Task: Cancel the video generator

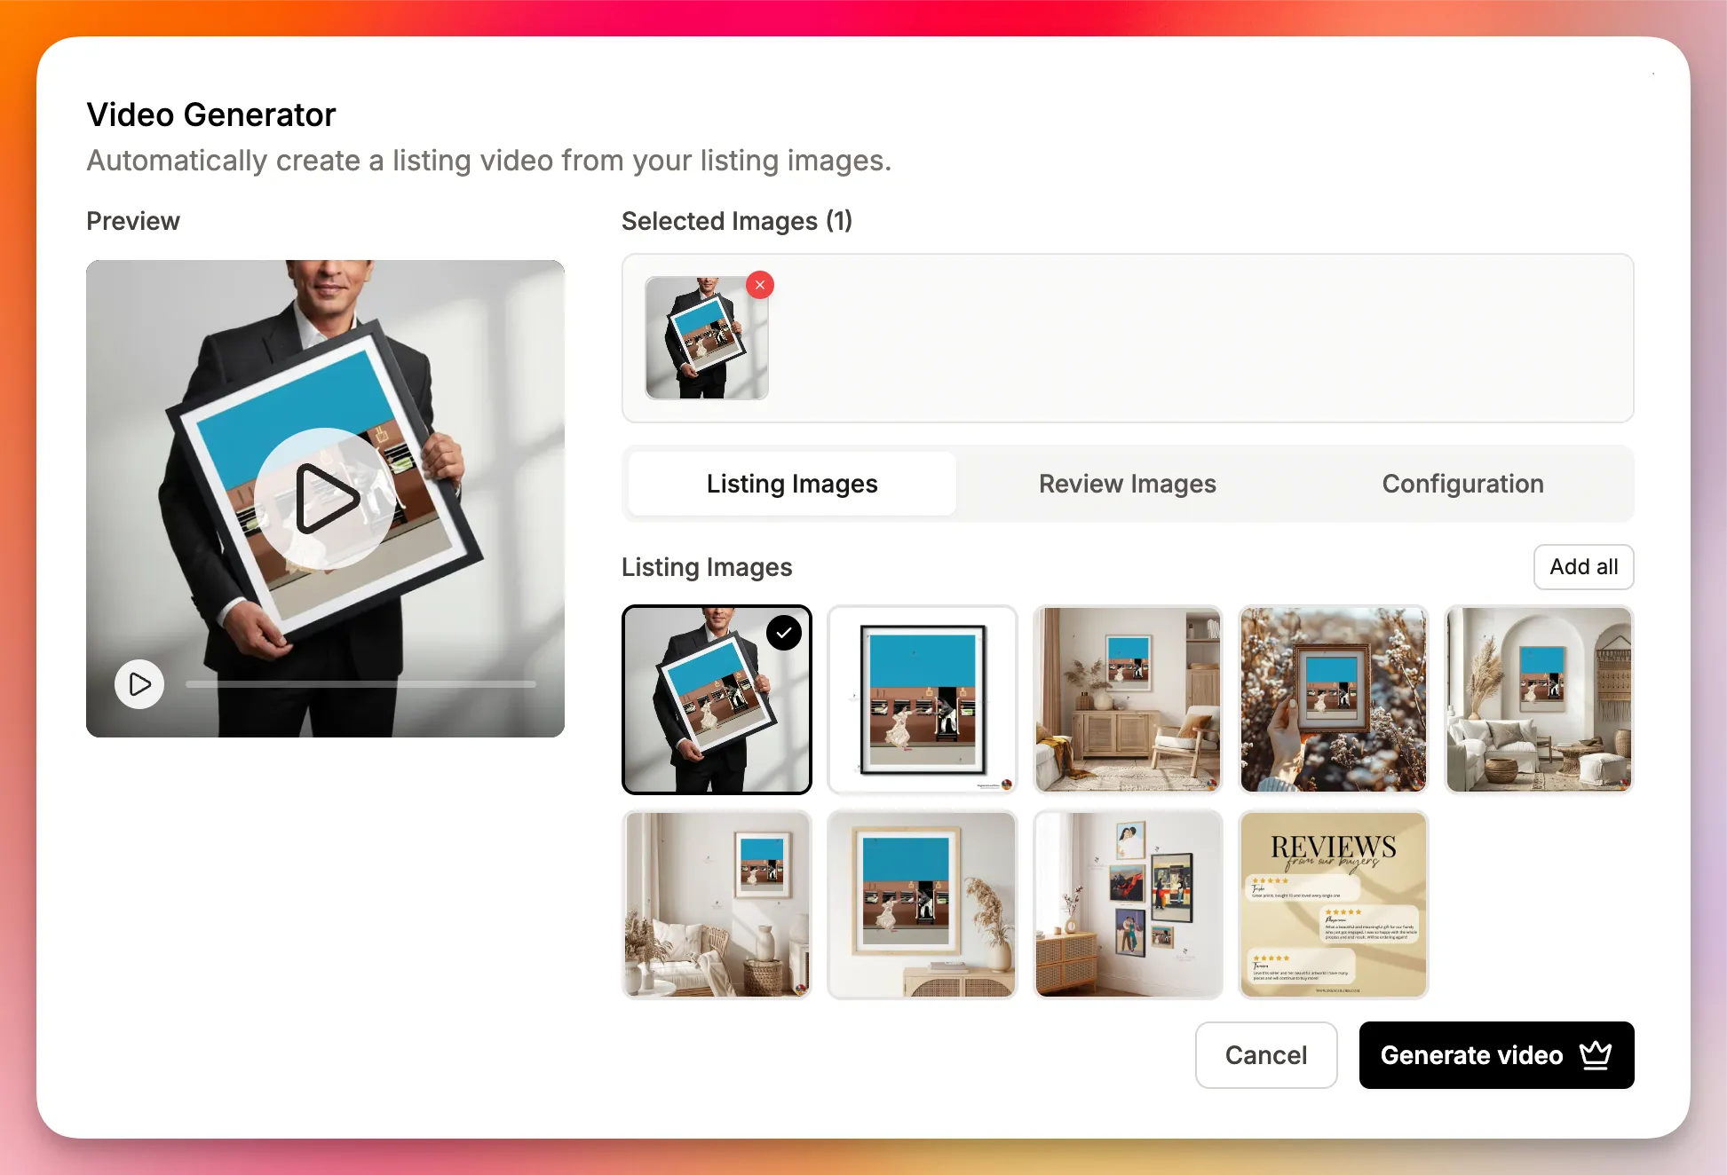Action: pyautogui.click(x=1265, y=1055)
